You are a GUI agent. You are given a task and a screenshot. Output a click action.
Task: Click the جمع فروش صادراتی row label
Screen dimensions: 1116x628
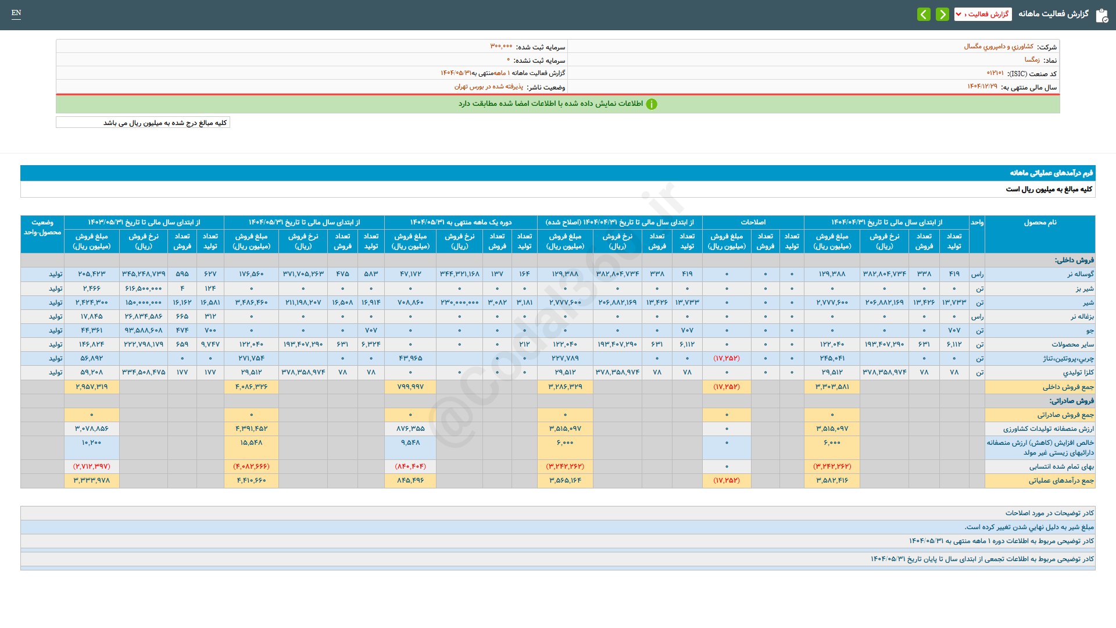(x=1065, y=415)
